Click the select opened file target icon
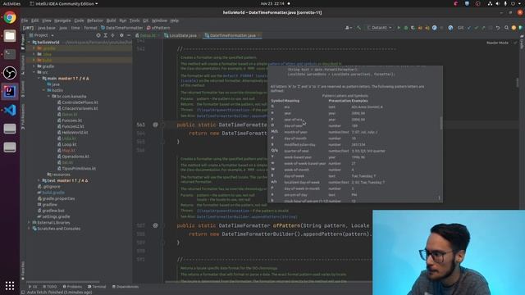 98,35
